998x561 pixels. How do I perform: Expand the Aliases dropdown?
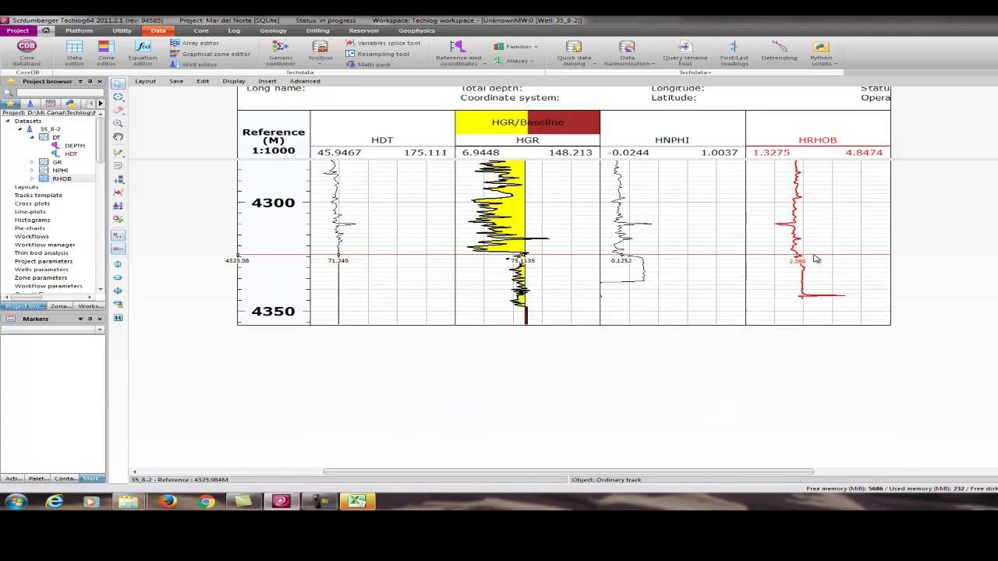[515, 61]
